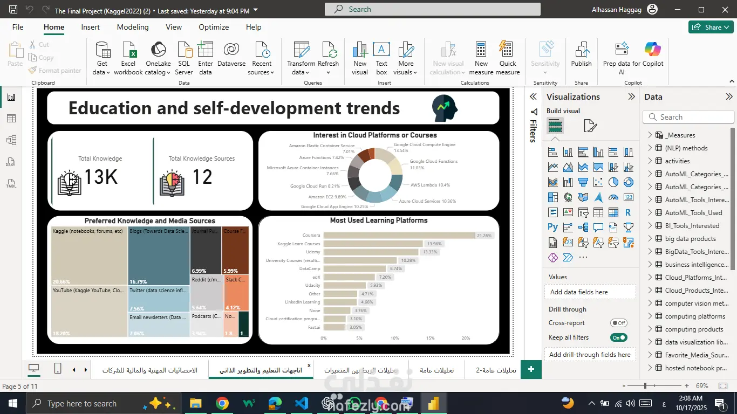Click the Publish icon in ribbon
737x414 pixels.
tap(581, 54)
